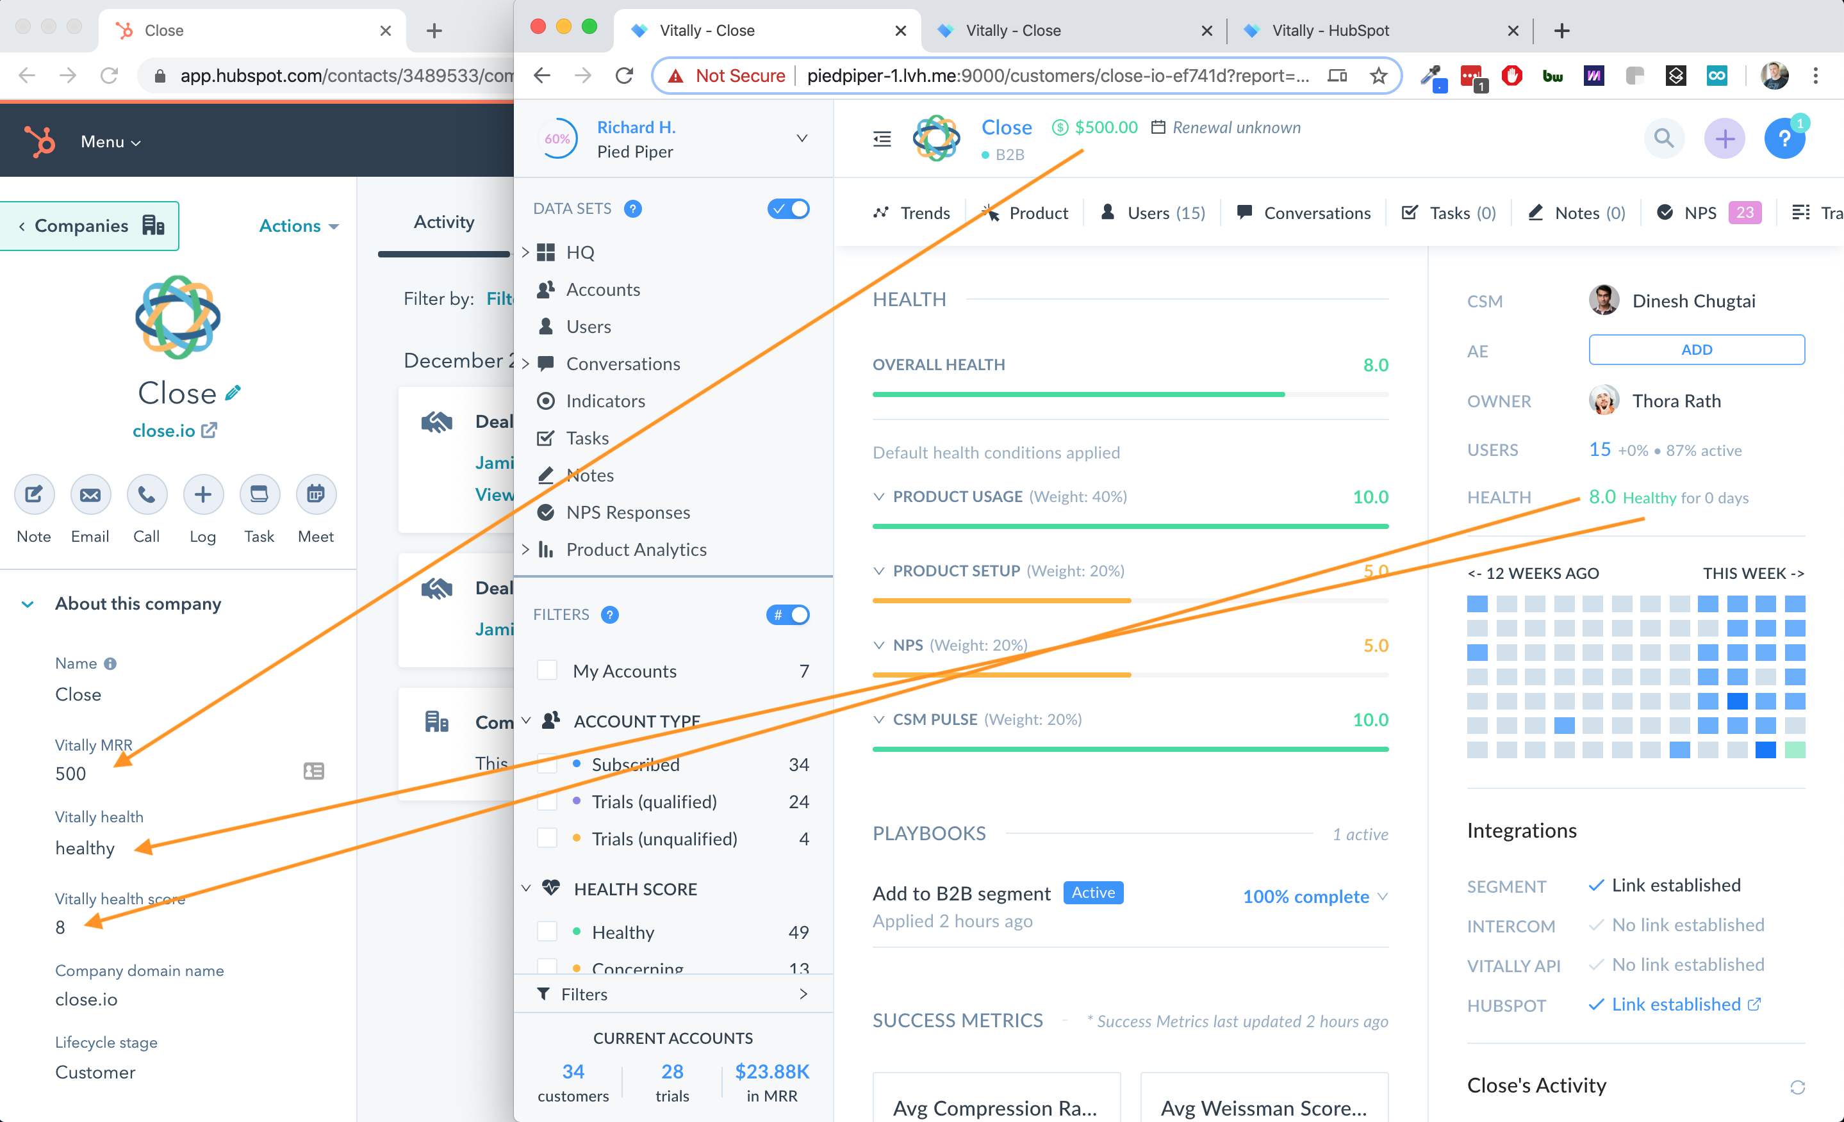Viewport: 1844px width, 1122px height.
Task: Expand the HQ data set
Action: tap(525, 252)
